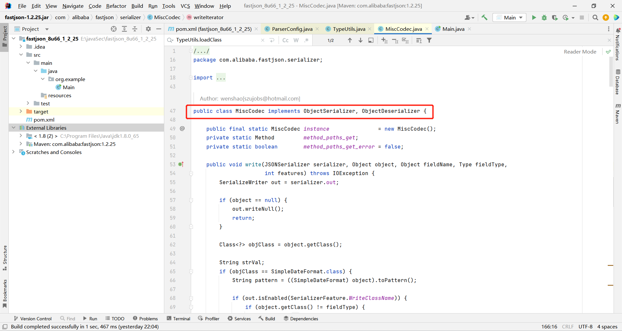Expand the test folder
This screenshot has height=331, width=622.
[28, 103]
